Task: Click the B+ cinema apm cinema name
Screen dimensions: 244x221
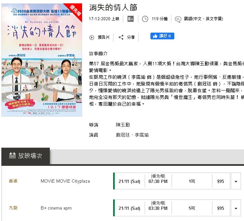Action: [x=56, y=208]
